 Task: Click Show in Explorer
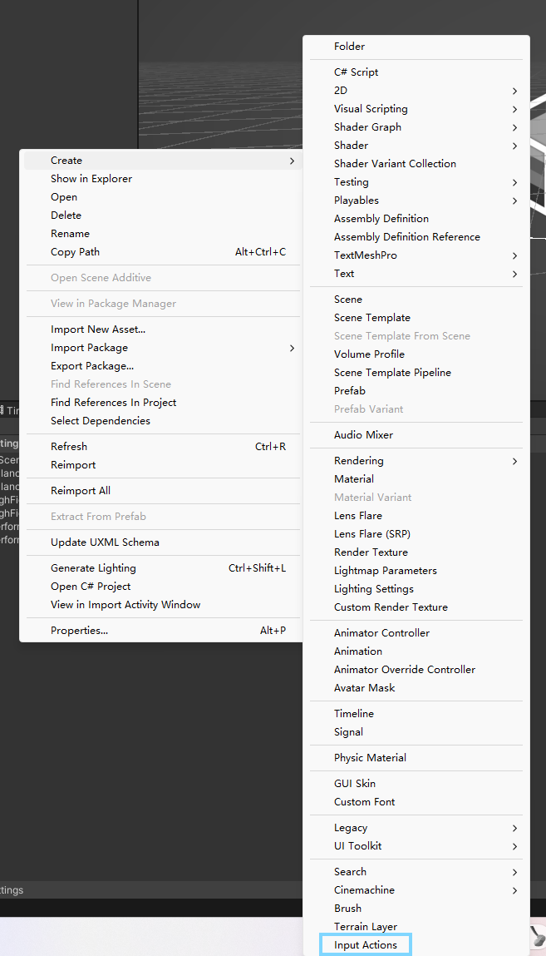(91, 179)
